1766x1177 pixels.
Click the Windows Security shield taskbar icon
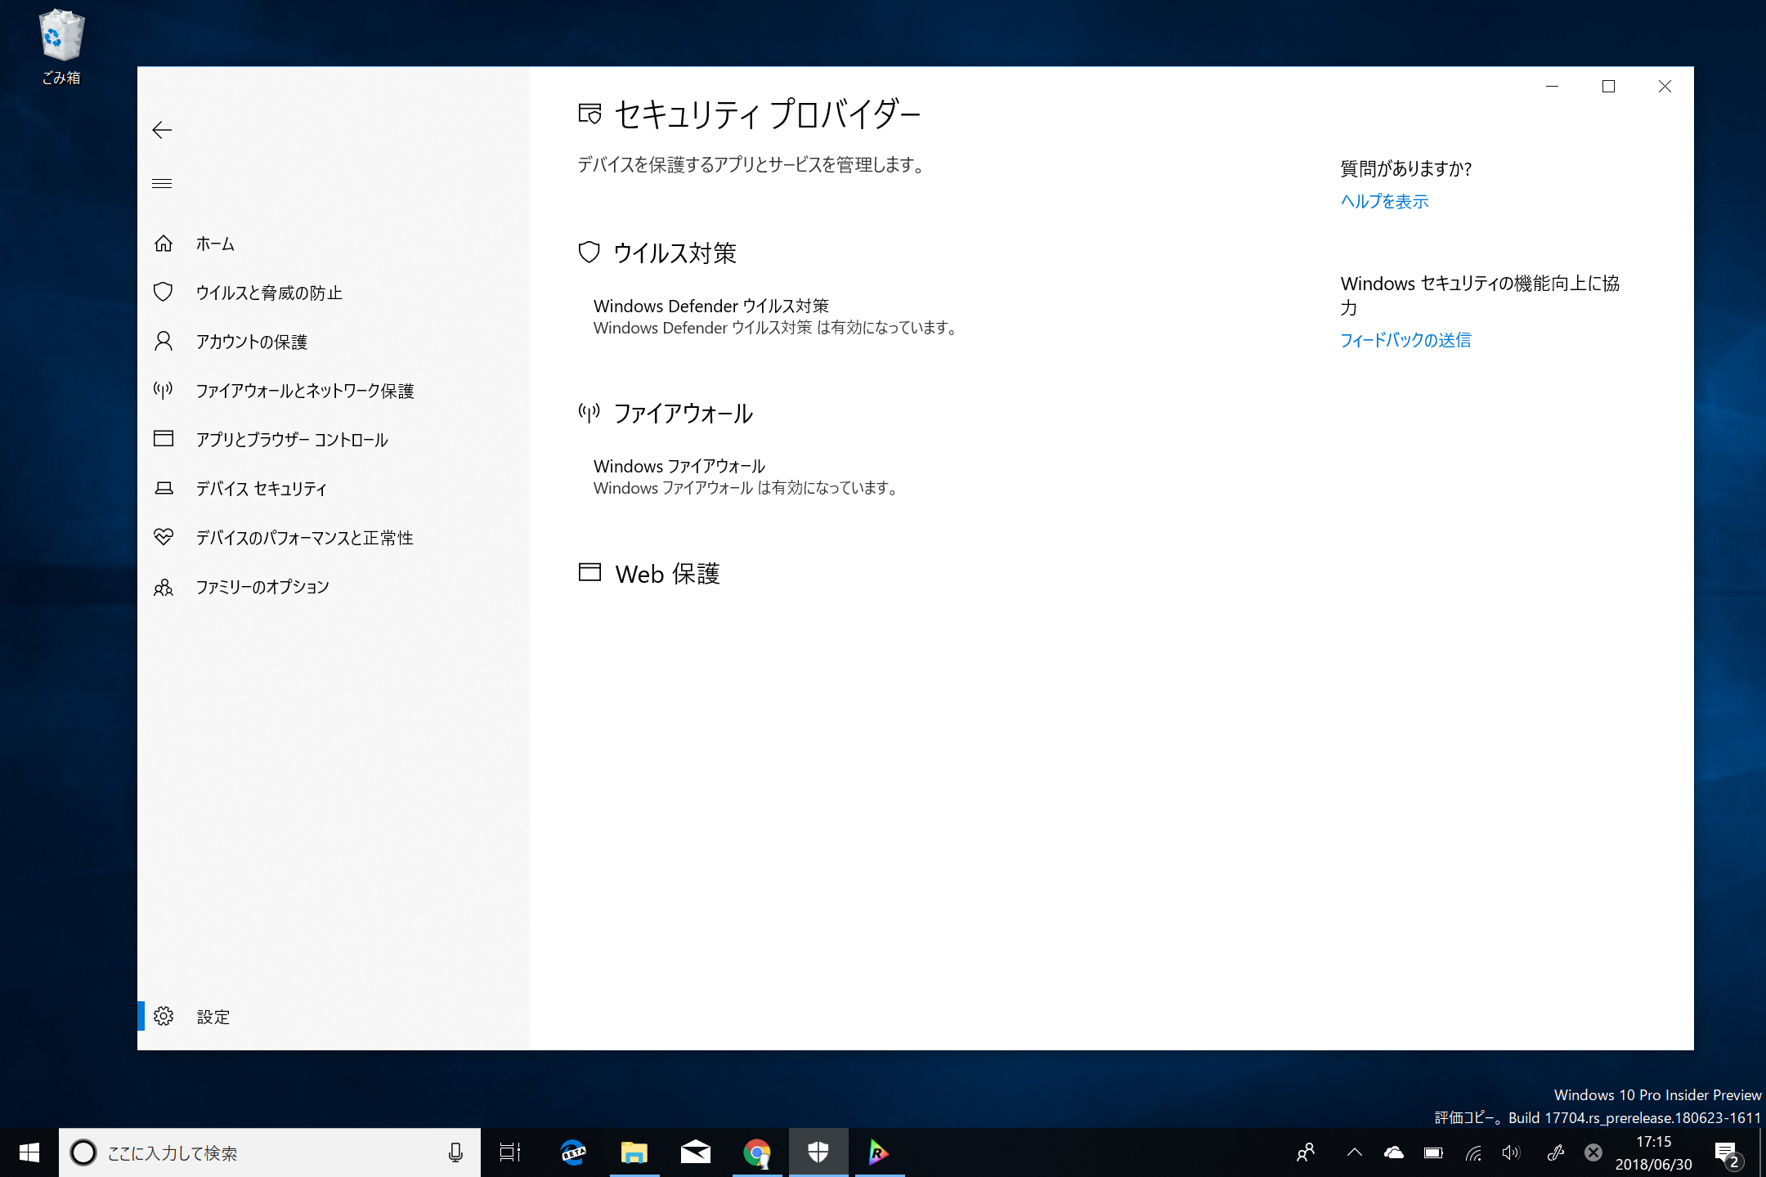[x=818, y=1152]
